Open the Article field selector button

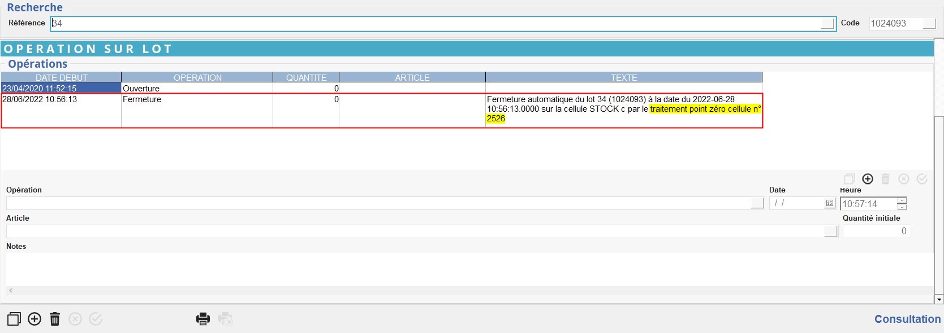coord(830,231)
